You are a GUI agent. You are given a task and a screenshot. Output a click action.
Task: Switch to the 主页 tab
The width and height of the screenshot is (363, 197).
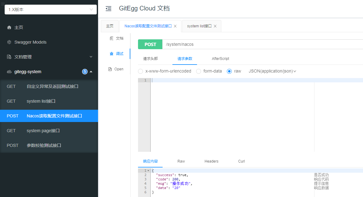click(110, 26)
